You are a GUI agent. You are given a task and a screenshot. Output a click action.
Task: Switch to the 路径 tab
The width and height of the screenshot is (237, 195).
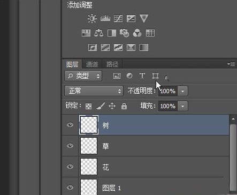[x=112, y=64]
